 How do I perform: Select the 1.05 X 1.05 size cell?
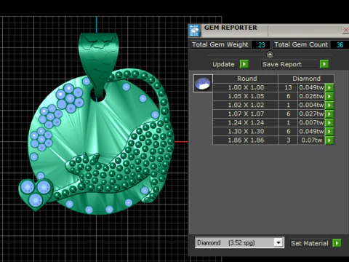coord(246,96)
